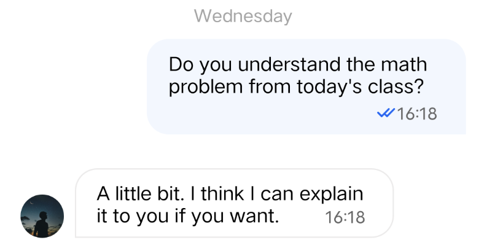Image resolution: width=484 pixels, height=248 pixels.
Task: Click the line "Do you understand the math"
Action: pos(297,64)
